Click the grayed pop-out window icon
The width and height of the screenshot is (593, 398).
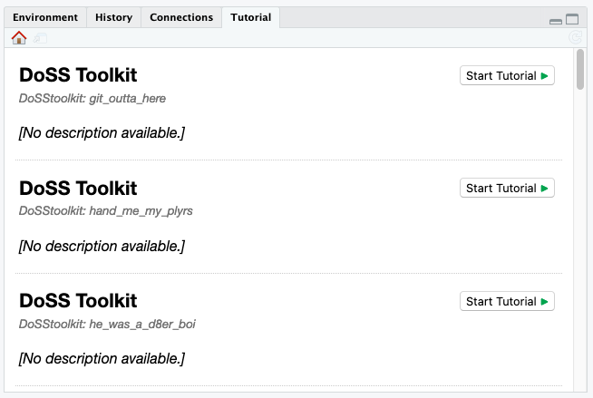[40, 38]
